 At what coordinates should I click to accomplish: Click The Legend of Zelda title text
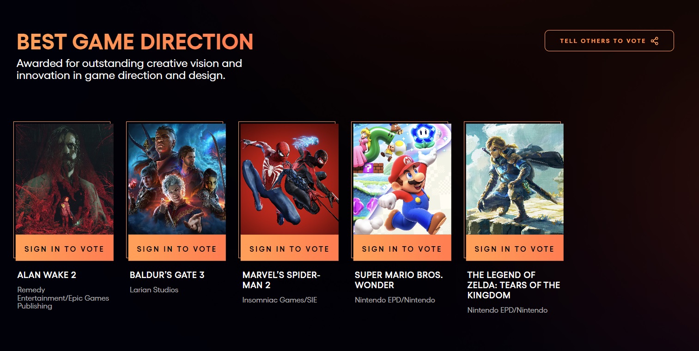point(514,285)
